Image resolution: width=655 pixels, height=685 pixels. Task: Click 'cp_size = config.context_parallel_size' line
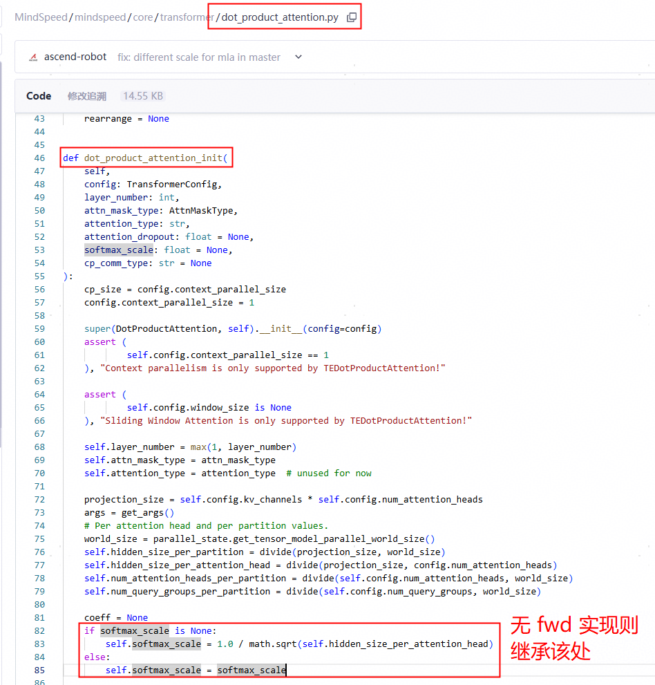pos(185,289)
